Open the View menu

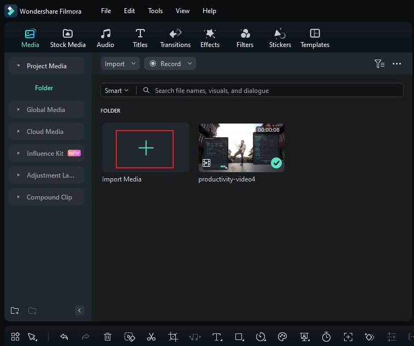coord(182,11)
